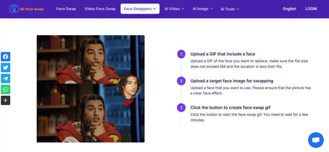Open the English language selector
This screenshot has height=152, width=329.
point(291,9)
